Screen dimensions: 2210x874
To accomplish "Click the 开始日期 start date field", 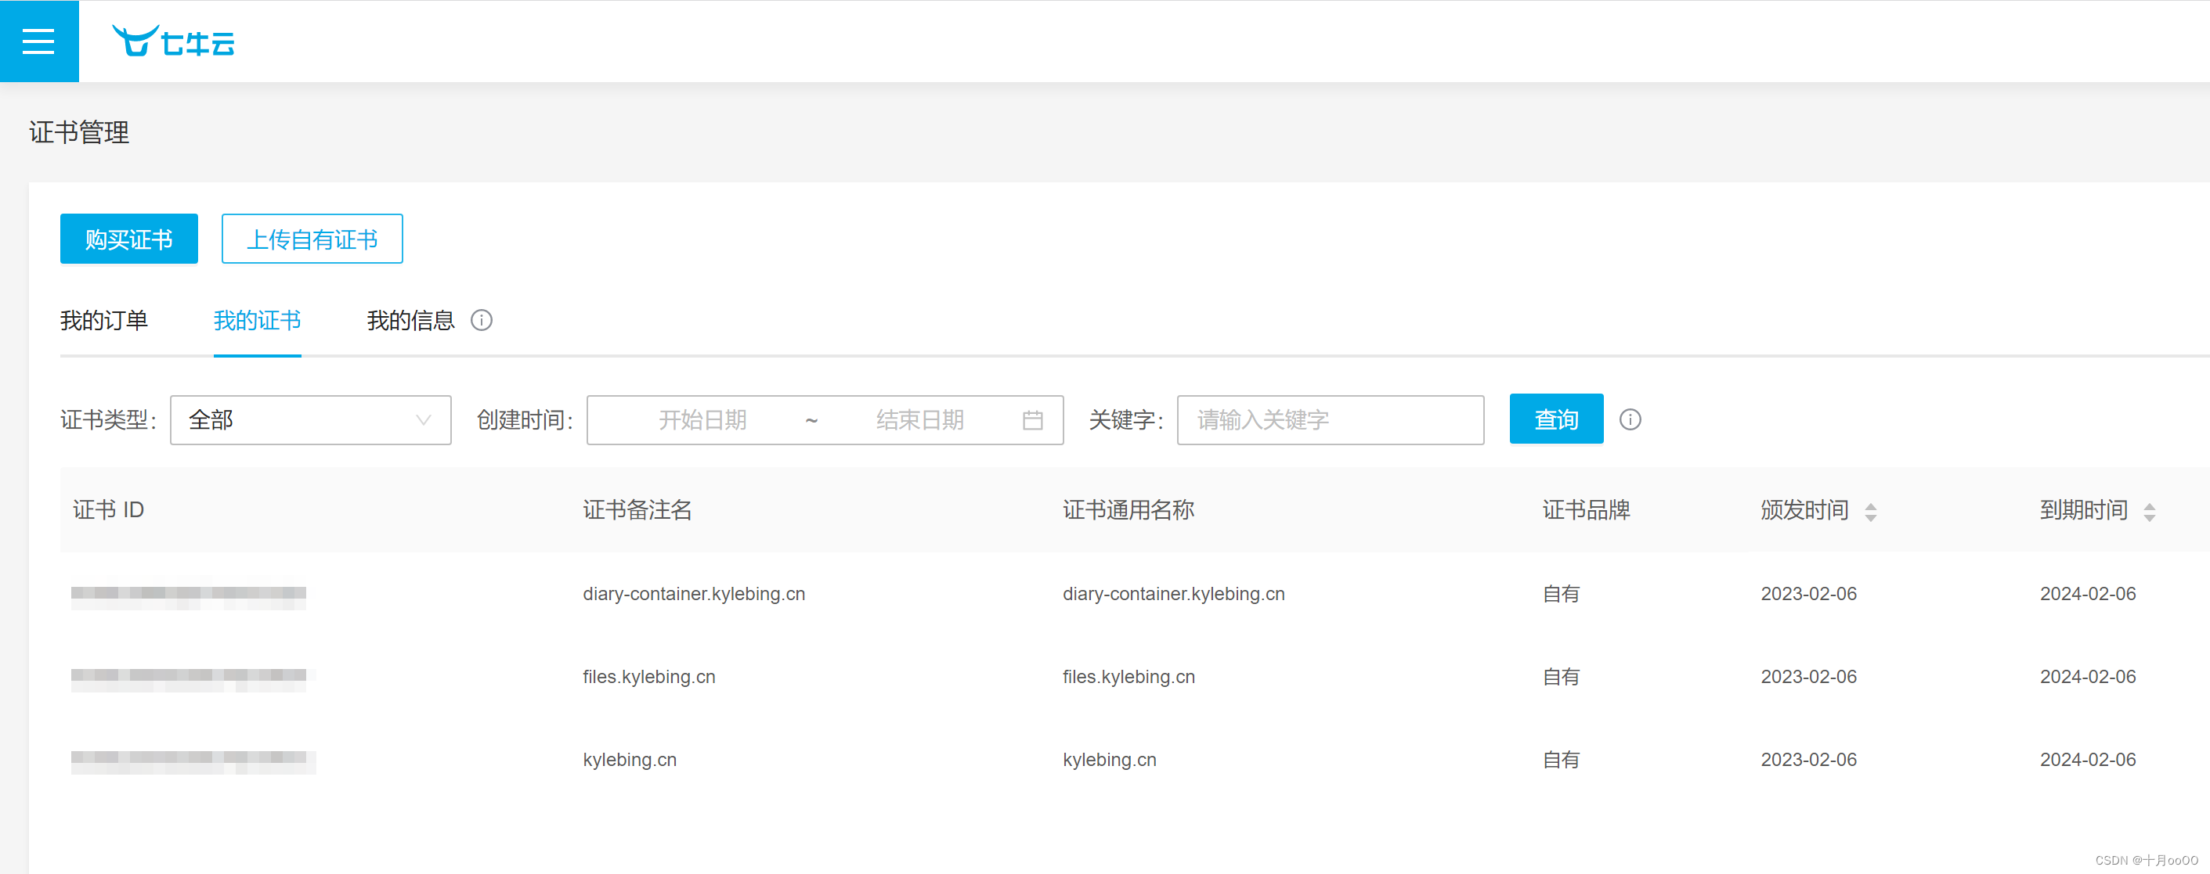I will tap(702, 420).
